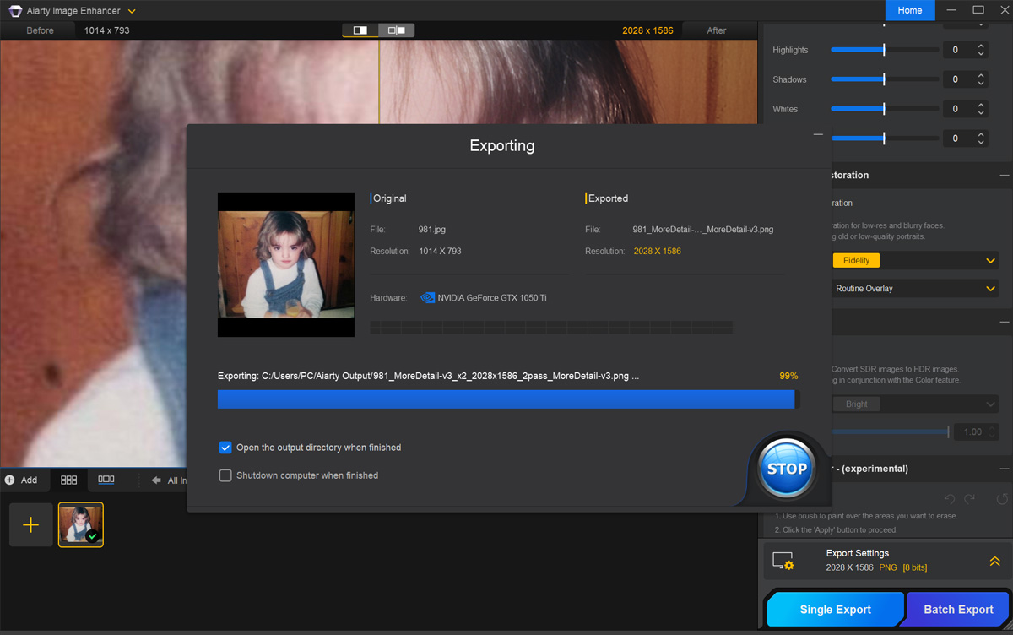This screenshot has height=635, width=1013.
Task: Click the yellow plus add-image tile
Action: [x=31, y=525]
